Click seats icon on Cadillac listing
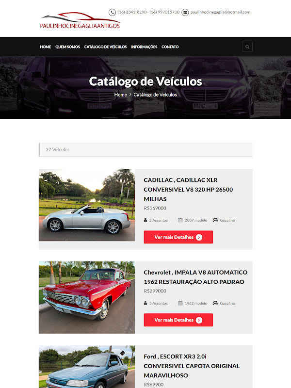This screenshot has width=291, height=388. tap(145, 220)
